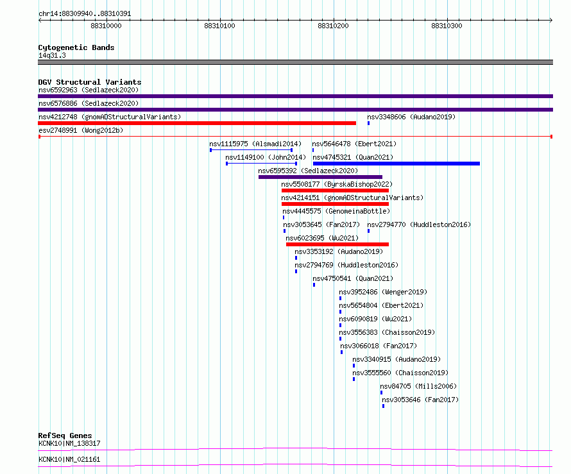The width and height of the screenshot is (571, 474).
Task: Select the gray 14q31.3 cytogenetic band bar
Action: click(x=295, y=62)
